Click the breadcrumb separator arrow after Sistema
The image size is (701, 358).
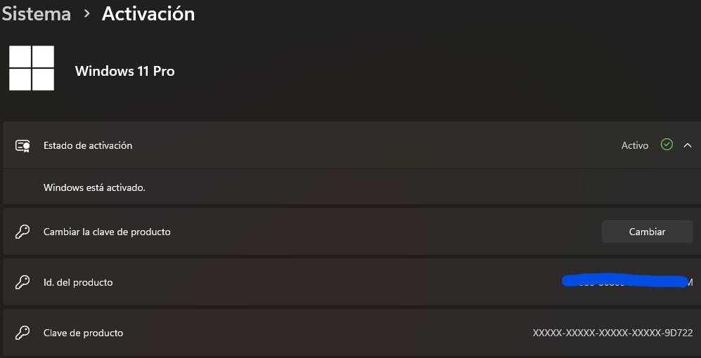point(86,14)
